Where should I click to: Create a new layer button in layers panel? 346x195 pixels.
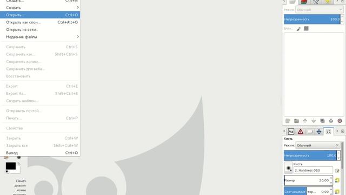[288, 121]
